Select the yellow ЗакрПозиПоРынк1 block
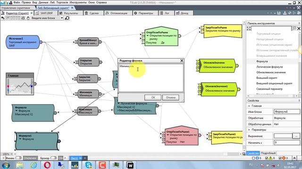The height and width of the screenshot is (169, 302). [x=227, y=138]
